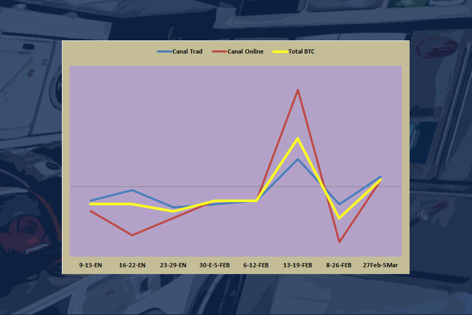Viewport: 472px width, 315px height.
Task: Click the blue line peak at 13-19-FEB
Action: pos(298,160)
